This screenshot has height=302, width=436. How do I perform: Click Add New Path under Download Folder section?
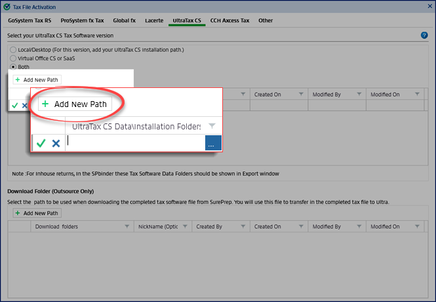37,213
